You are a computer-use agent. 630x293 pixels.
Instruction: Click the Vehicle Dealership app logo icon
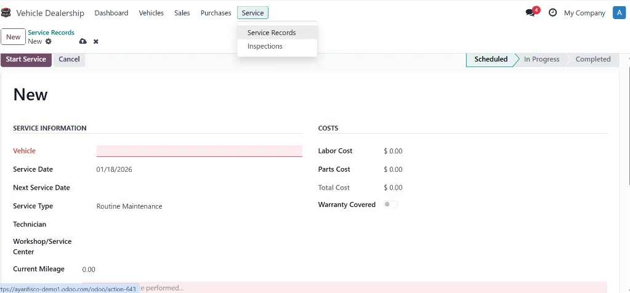(x=6, y=13)
